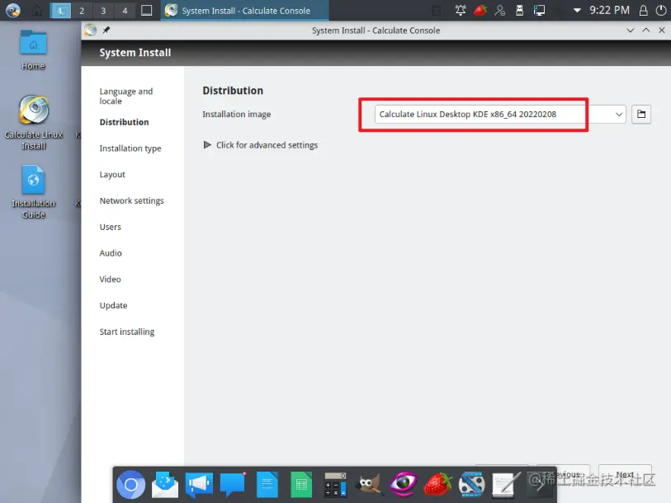Open the Installation image combo box
The width and height of the screenshot is (671, 503).
point(500,114)
